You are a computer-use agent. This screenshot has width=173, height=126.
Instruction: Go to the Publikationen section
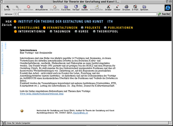pyautogui.click(x=120, y=28)
